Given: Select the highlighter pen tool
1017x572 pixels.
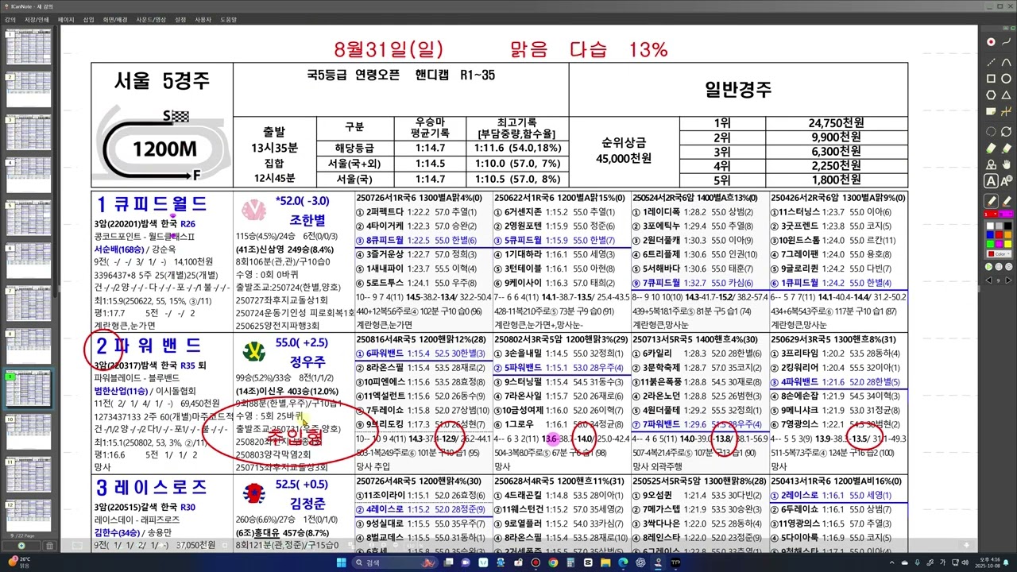Looking at the screenshot, I should (x=1007, y=199).
